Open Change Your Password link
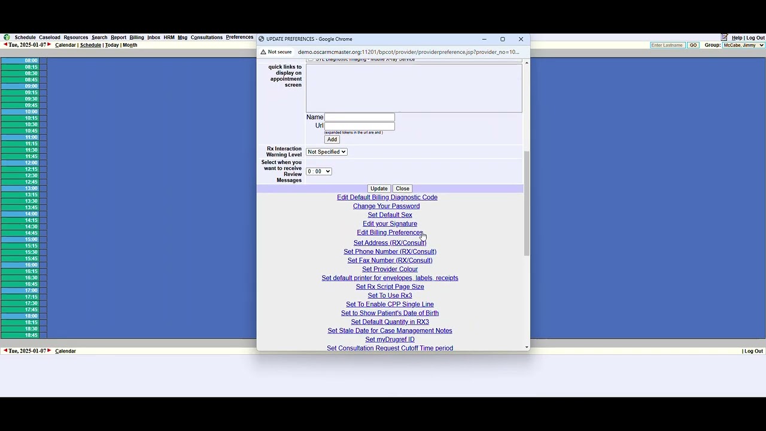 (386, 206)
